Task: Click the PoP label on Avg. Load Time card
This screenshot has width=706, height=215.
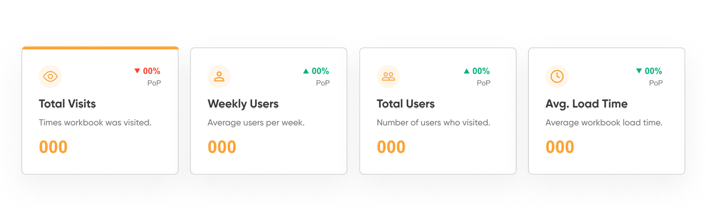Action: click(656, 83)
